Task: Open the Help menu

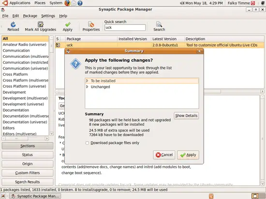Action: point(63,16)
